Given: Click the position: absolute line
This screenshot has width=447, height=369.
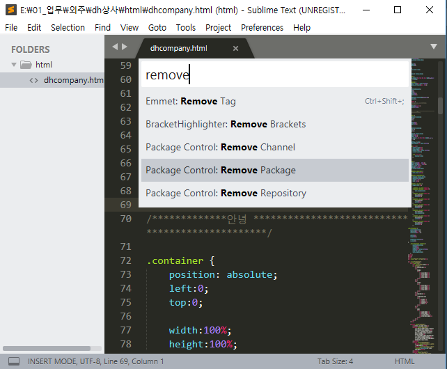Looking at the screenshot, I should tap(223, 274).
